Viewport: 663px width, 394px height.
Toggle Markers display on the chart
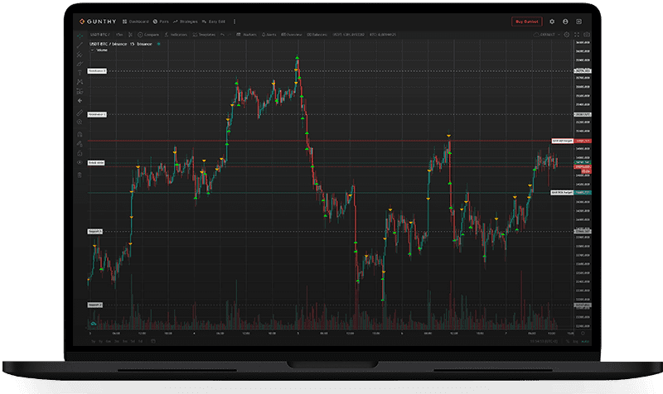247,35
